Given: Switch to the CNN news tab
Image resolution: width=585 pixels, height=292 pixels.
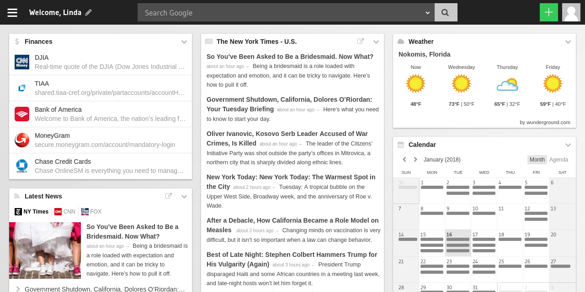Looking at the screenshot, I should point(65,212).
